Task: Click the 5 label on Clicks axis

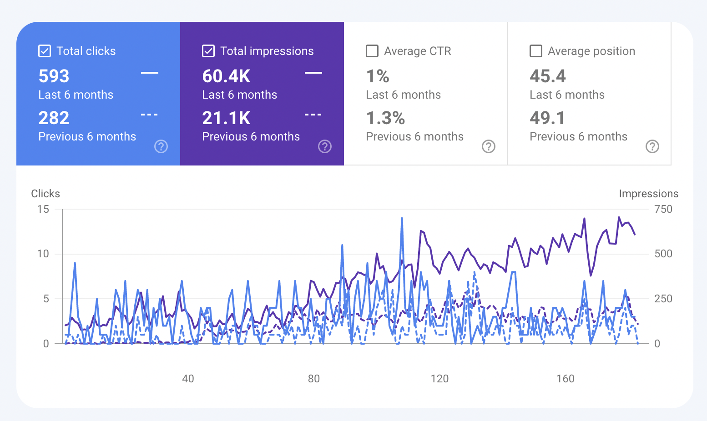Action: [x=46, y=299]
